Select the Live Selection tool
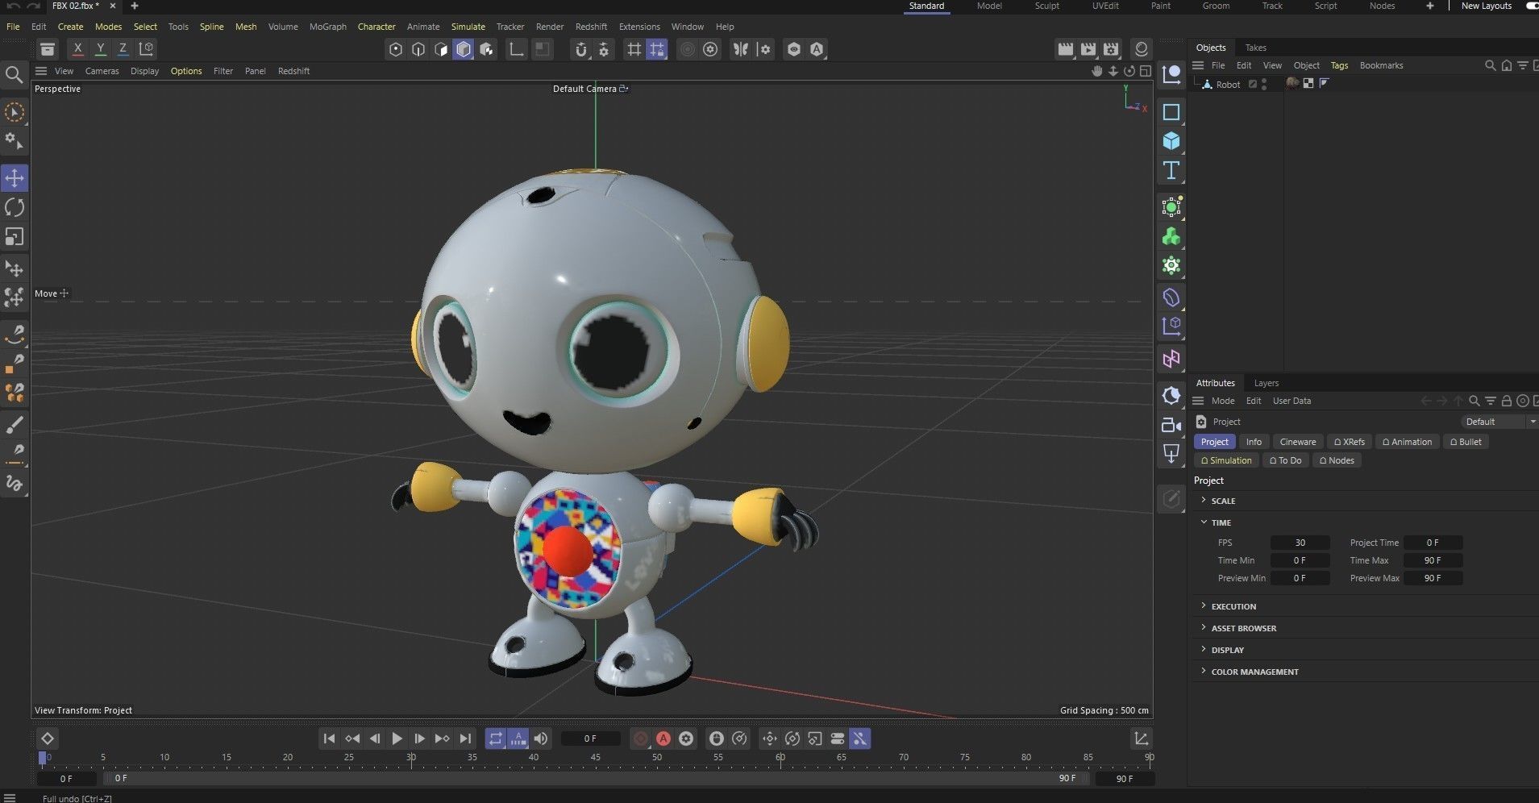The width and height of the screenshot is (1539, 803). tap(15, 112)
